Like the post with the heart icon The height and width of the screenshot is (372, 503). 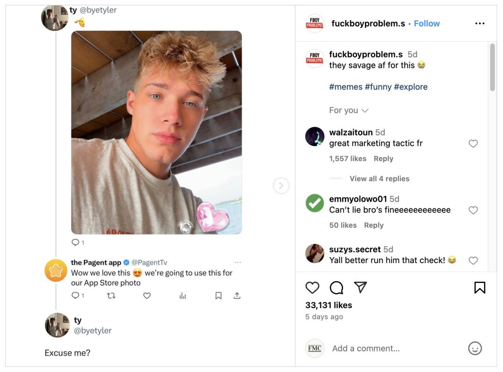312,288
